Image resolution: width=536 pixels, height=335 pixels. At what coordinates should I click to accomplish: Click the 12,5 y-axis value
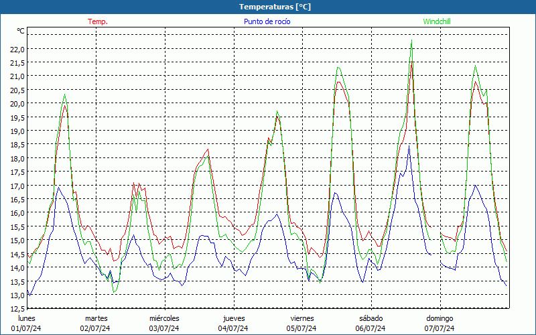point(17,309)
